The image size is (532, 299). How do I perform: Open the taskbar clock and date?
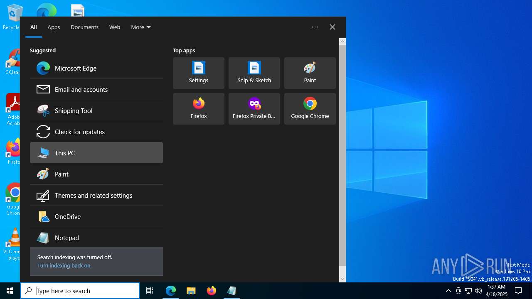click(x=497, y=291)
